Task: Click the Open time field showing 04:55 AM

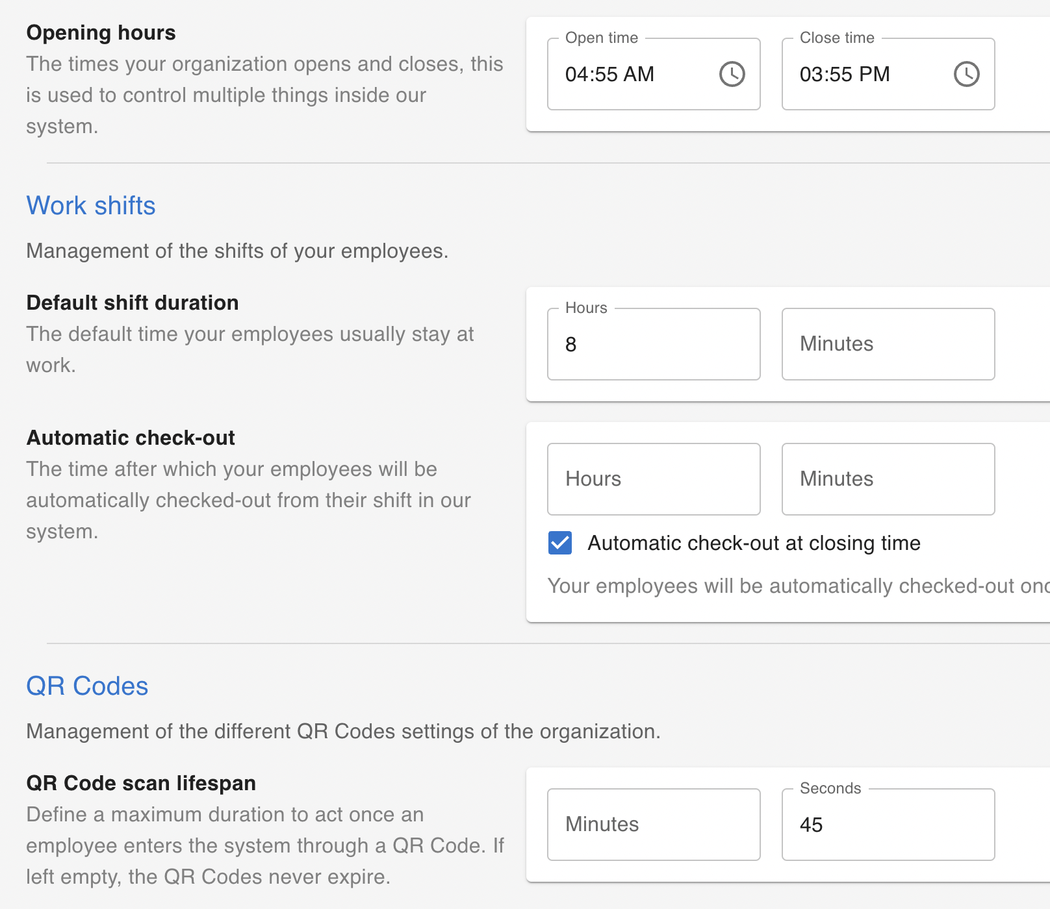Action: click(x=630, y=74)
